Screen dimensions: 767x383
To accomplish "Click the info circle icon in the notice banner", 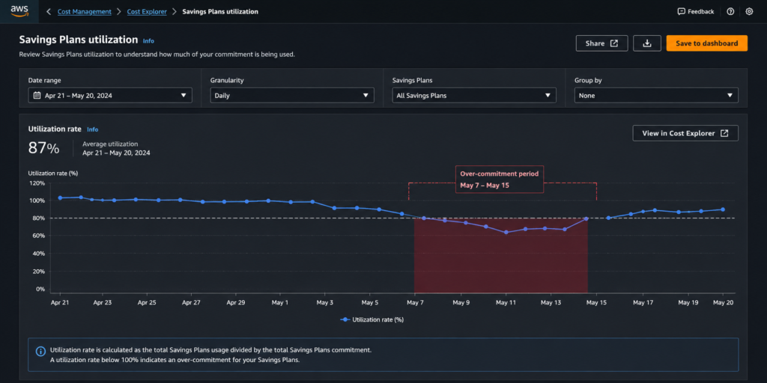I will 40,352.
